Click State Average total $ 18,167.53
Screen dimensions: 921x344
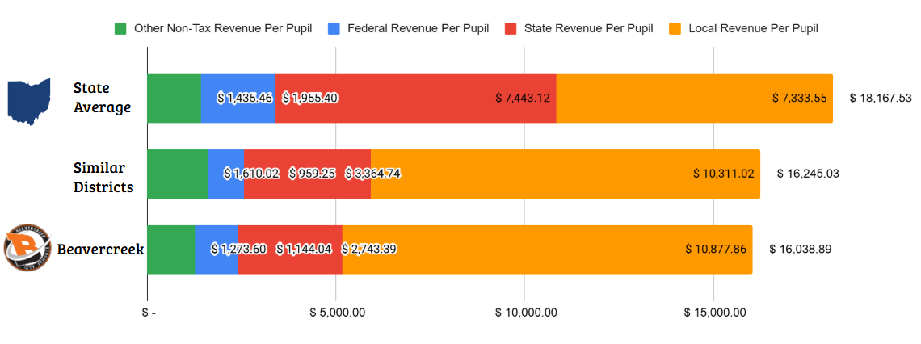coord(881,98)
